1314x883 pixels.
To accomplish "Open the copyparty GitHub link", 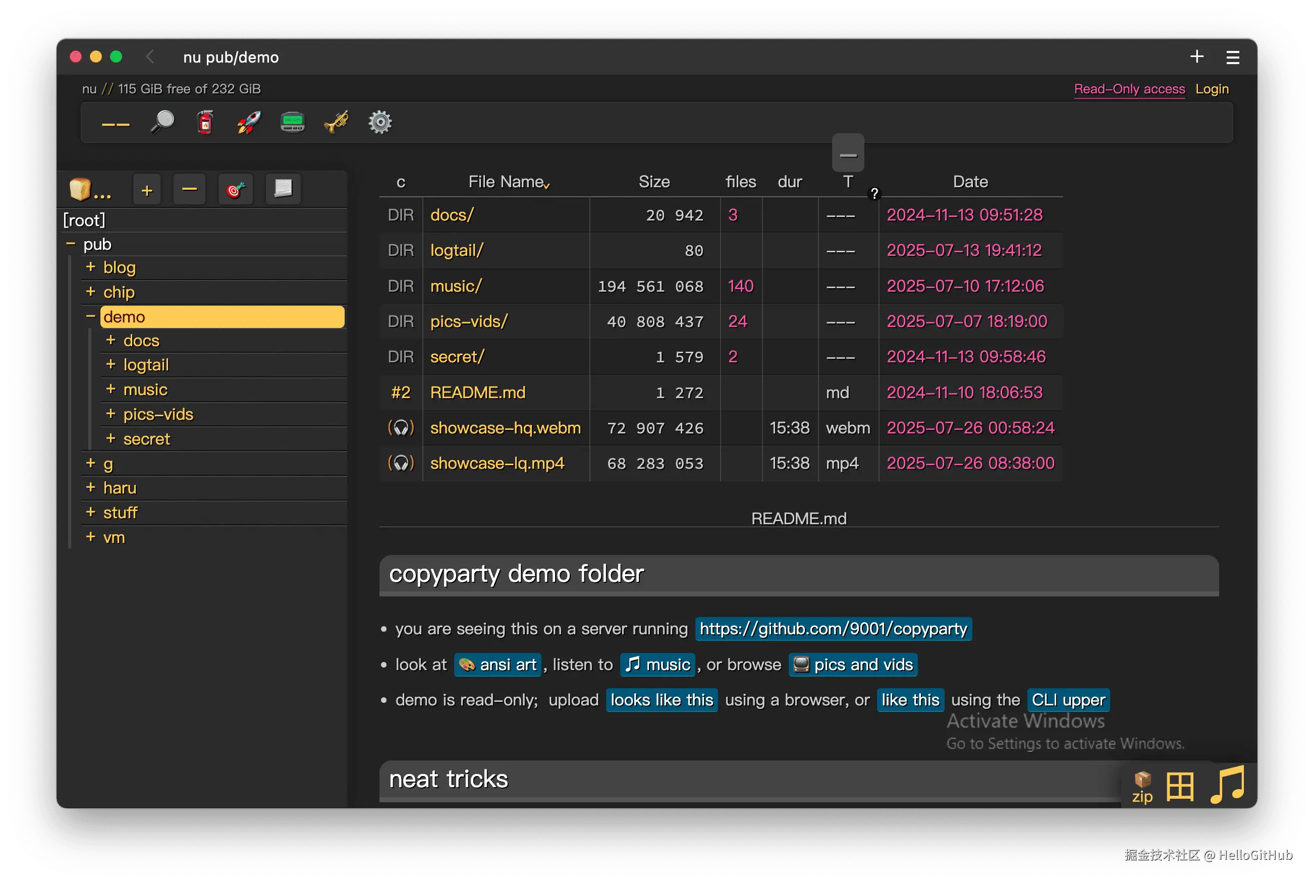I will click(x=833, y=629).
